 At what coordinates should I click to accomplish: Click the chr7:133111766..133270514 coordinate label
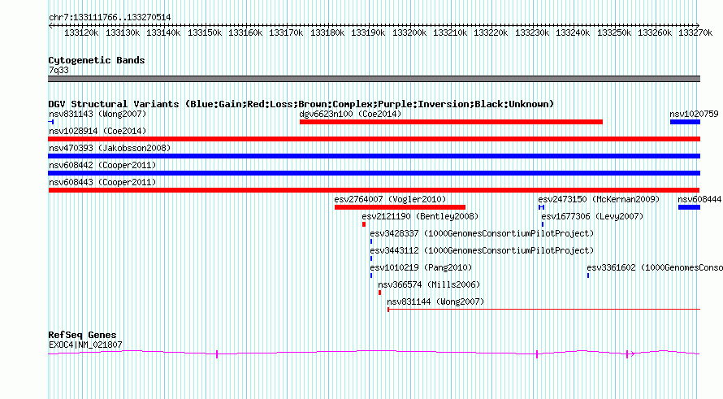click(110, 17)
